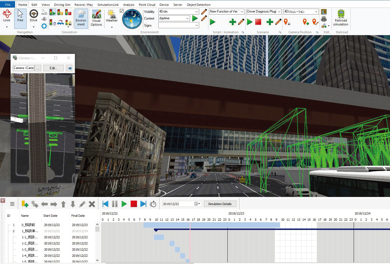
Task: Jump to timeline start
Action: pyautogui.click(x=105, y=204)
